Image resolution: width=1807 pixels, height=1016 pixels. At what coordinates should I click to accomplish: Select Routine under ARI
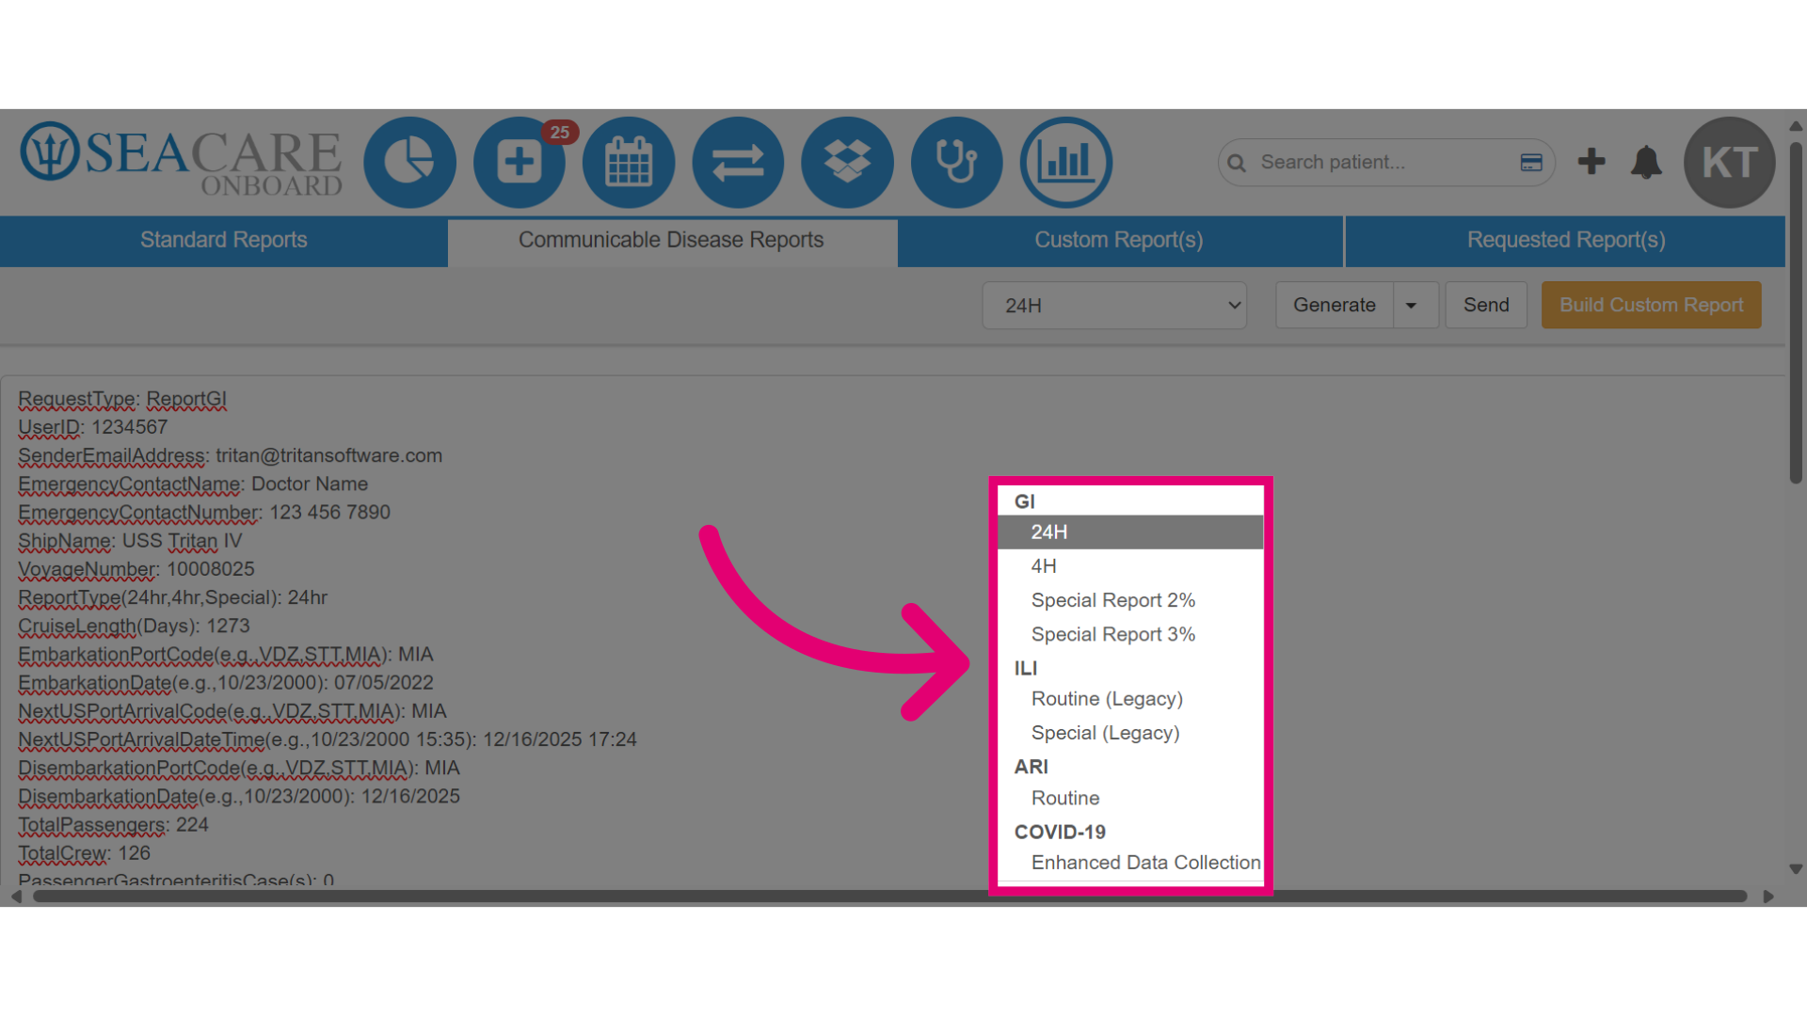tap(1130, 798)
